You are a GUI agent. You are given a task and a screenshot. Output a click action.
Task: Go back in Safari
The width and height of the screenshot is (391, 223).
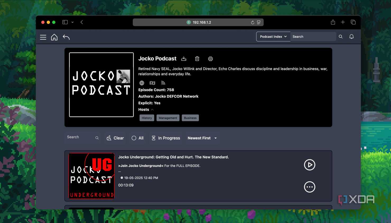[82, 22]
